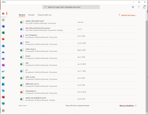Open Access from the sidebar
148x115 pixels.
[3, 97]
